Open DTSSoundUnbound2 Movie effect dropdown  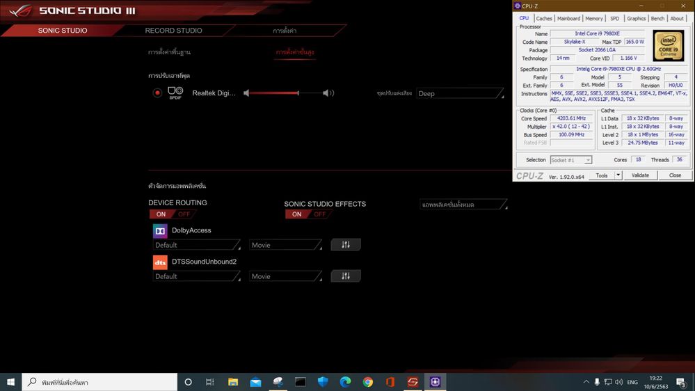(x=285, y=276)
